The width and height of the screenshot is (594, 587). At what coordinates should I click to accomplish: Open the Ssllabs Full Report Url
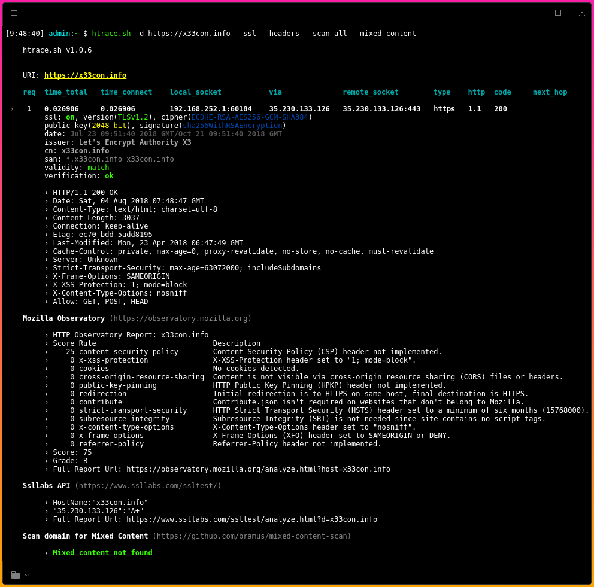click(x=251, y=519)
